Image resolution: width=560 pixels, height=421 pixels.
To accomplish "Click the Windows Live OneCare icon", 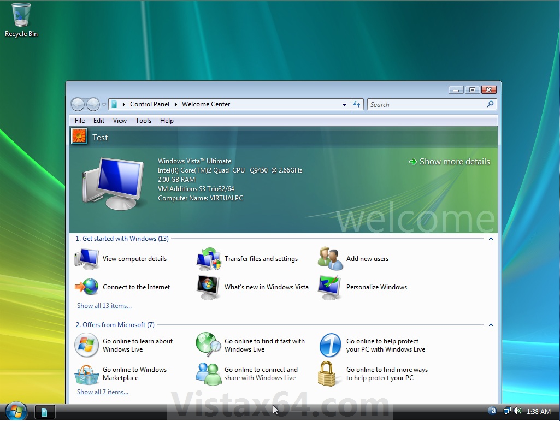I will (331, 345).
